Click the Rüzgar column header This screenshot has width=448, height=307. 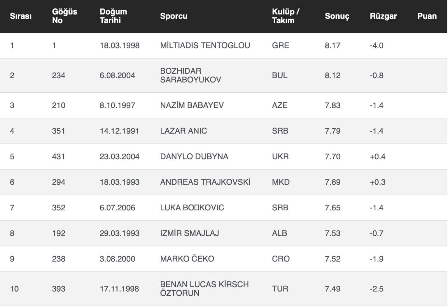click(x=383, y=16)
